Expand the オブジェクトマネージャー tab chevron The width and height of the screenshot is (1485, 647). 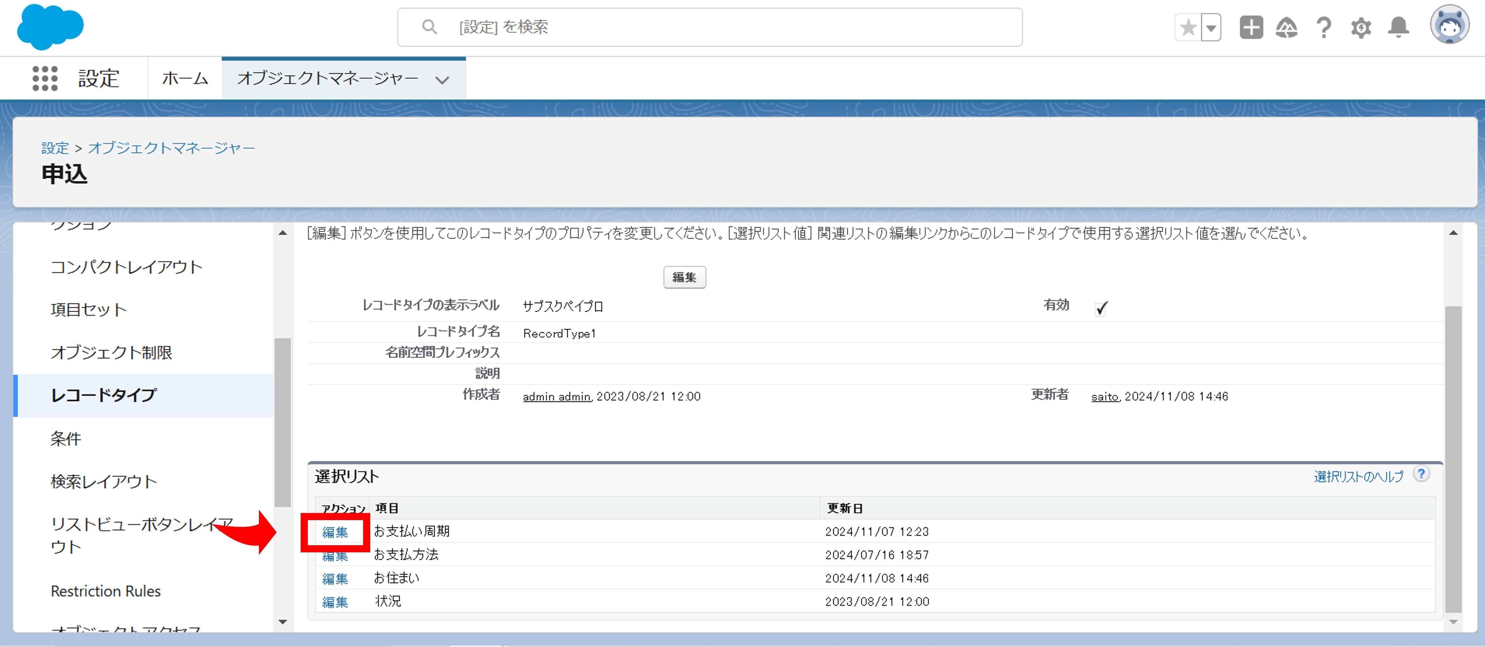[x=442, y=79]
